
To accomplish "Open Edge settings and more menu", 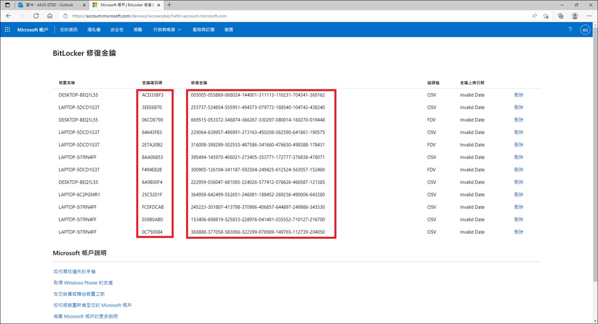I will [589, 16].
